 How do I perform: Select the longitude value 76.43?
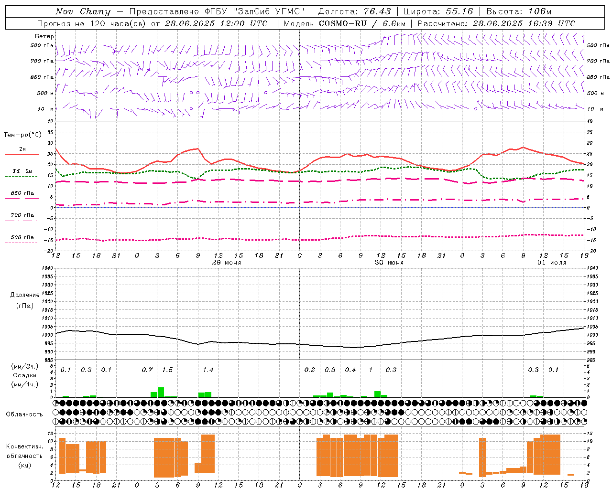[x=377, y=11]
